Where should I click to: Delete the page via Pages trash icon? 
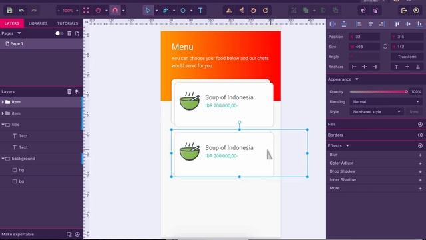(x=69, y=33)
